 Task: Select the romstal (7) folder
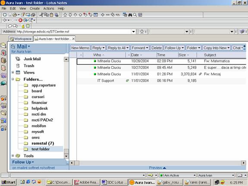coord(43,143)
